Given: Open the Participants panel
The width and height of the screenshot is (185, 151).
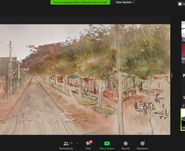Looking at the screenshot, I should (x=66, y=146).
